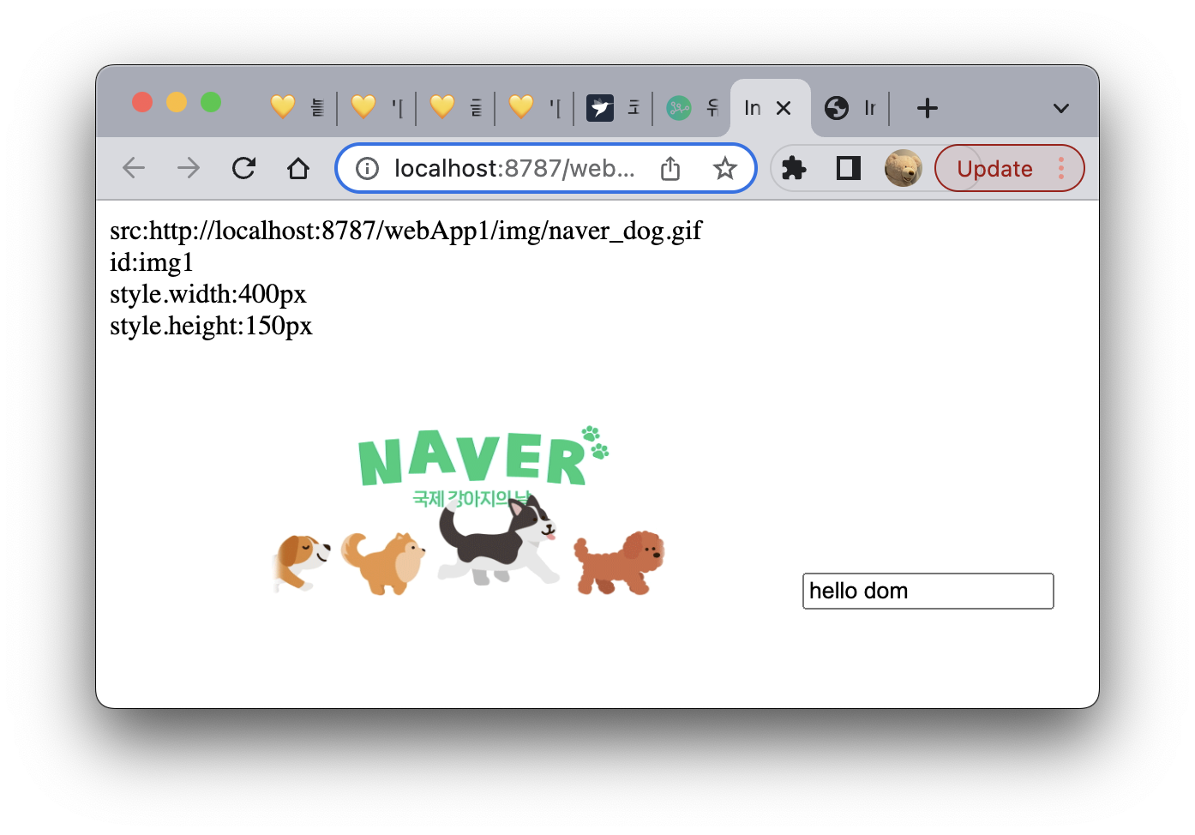Bookmark this page with the star

click(x=725, y=169)
